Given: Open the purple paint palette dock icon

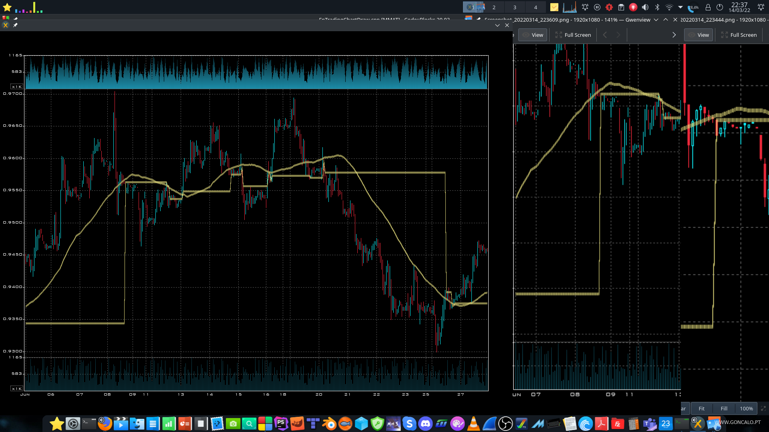Looking at the screenshot, I should point(457,423).
